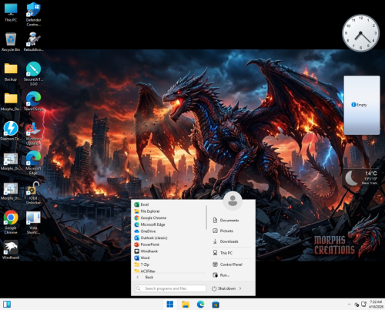Click the Windows Start button on taskbar
This screenshot has height=310, width=385.
tap(170, 305)
